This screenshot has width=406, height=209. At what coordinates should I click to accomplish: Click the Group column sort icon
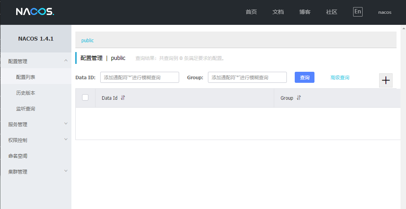[298, 98]
